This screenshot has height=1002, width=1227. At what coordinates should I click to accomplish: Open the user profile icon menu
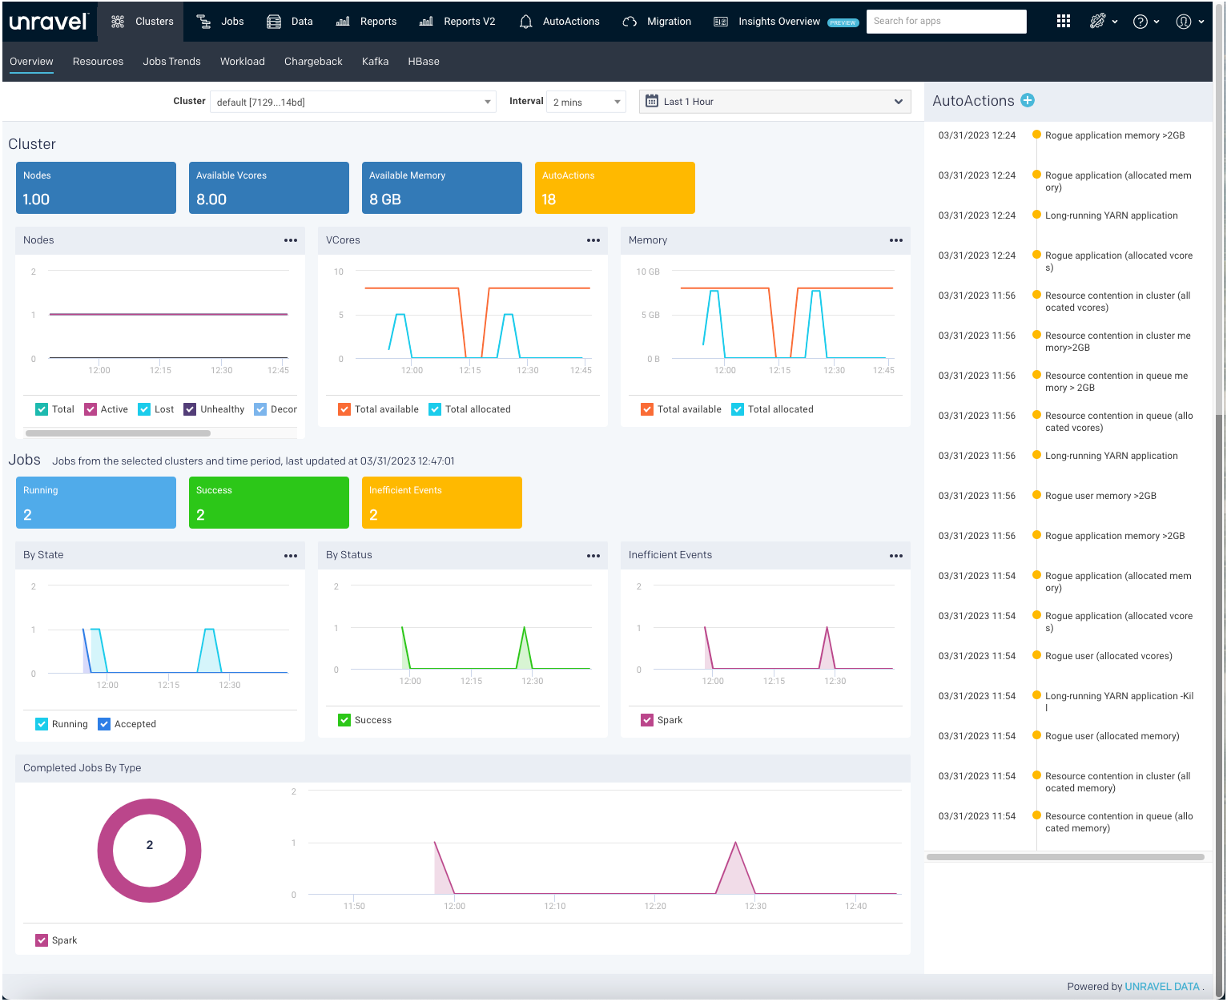click(1184, 22)
